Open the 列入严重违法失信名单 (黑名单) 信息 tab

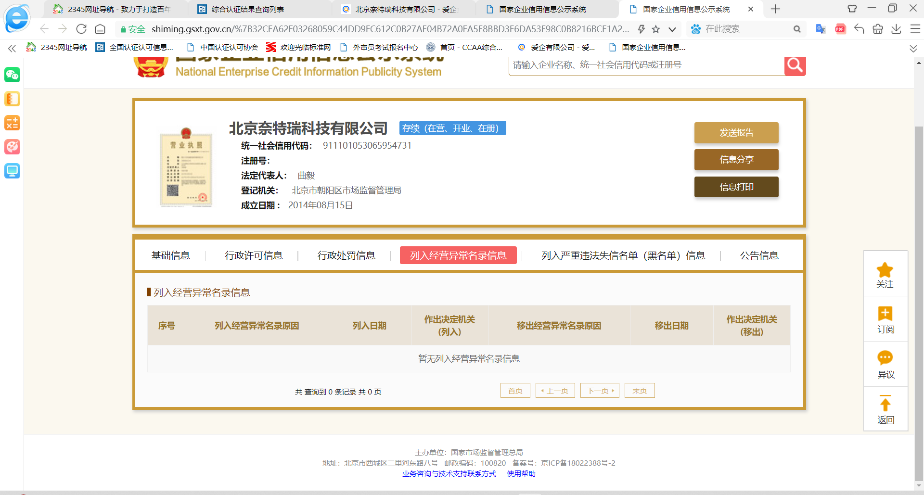(623, 255)
